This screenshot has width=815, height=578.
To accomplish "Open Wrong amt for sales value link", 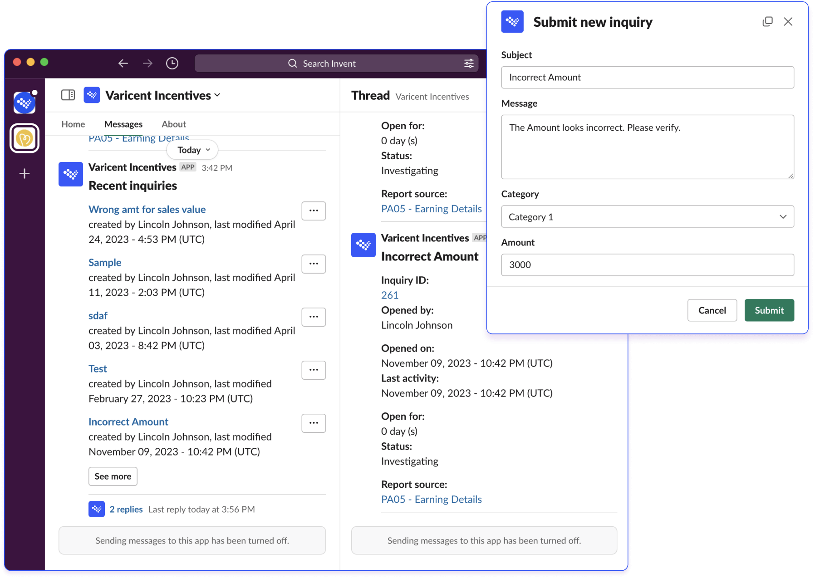I will (147, 210).
